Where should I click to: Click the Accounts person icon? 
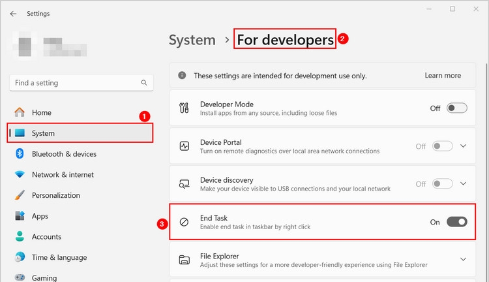(20, 236)
